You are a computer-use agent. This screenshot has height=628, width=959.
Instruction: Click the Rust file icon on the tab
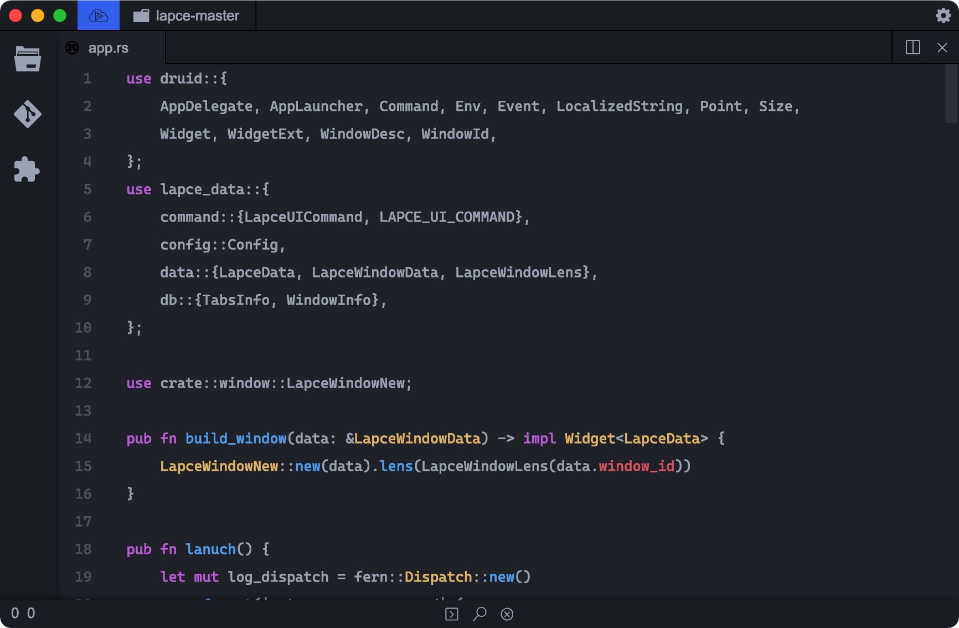[x=72, y=48]
